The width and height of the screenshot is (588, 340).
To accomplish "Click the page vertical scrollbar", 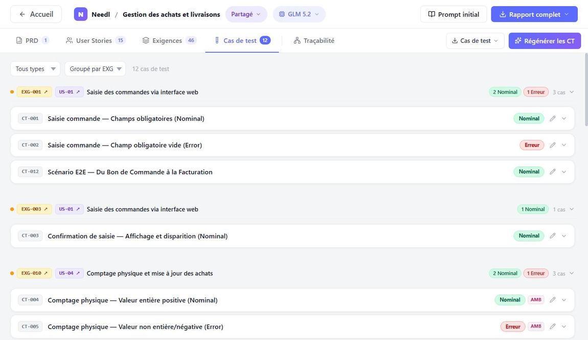I will click(586, 90).
